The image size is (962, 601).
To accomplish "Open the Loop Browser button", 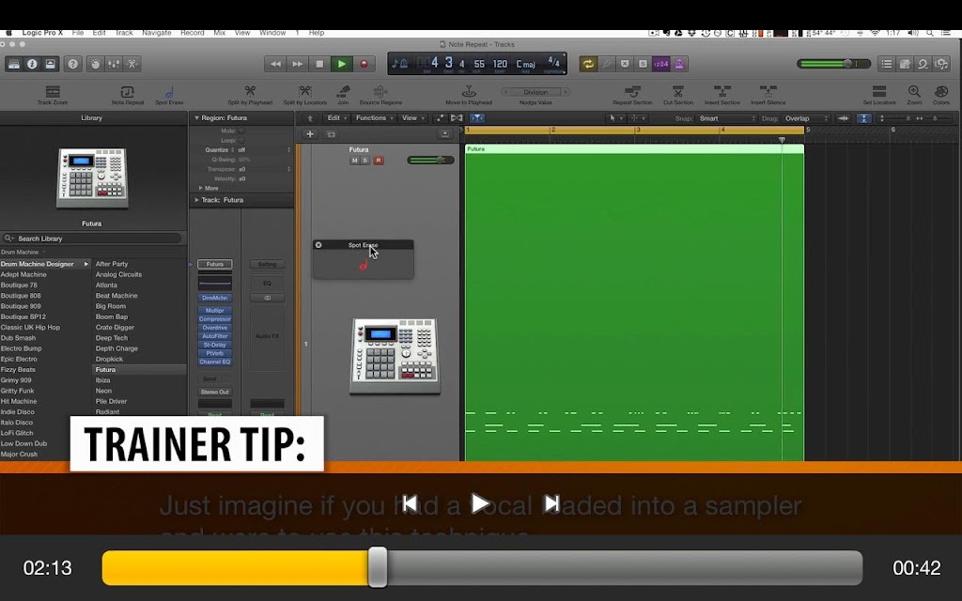I will coord(923,64).
